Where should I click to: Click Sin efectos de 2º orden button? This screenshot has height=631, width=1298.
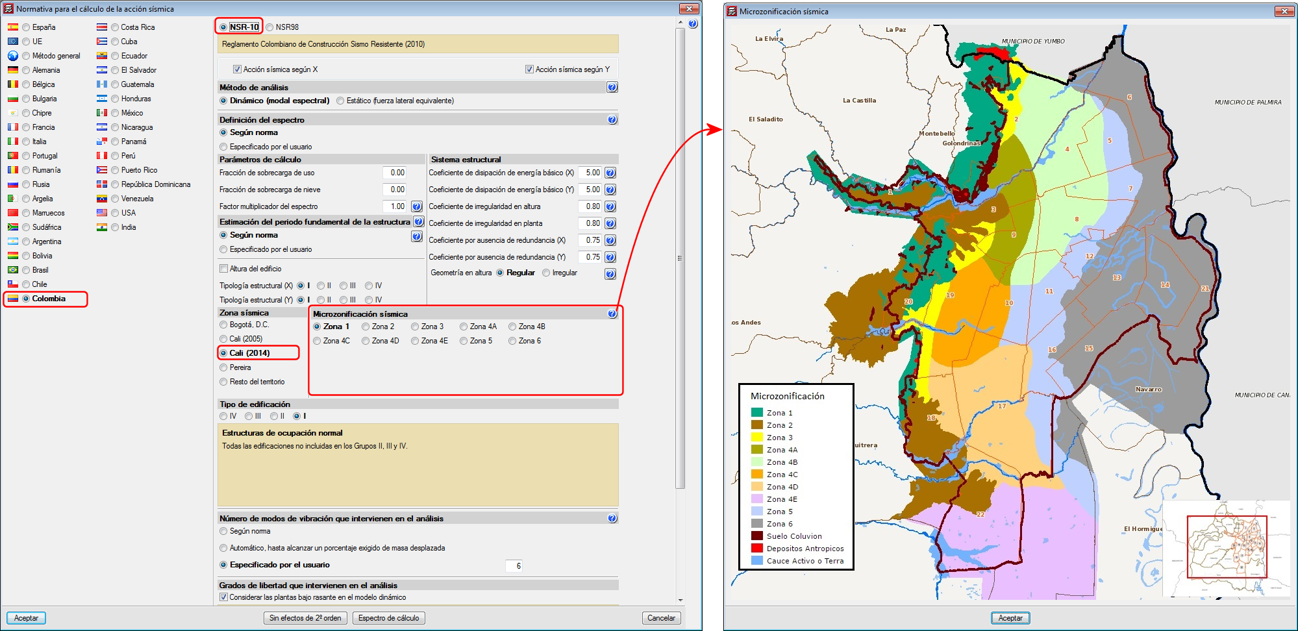[x=305, y=618]
